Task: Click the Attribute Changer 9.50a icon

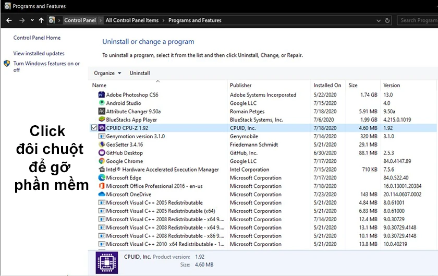Action: click(102, 111)
